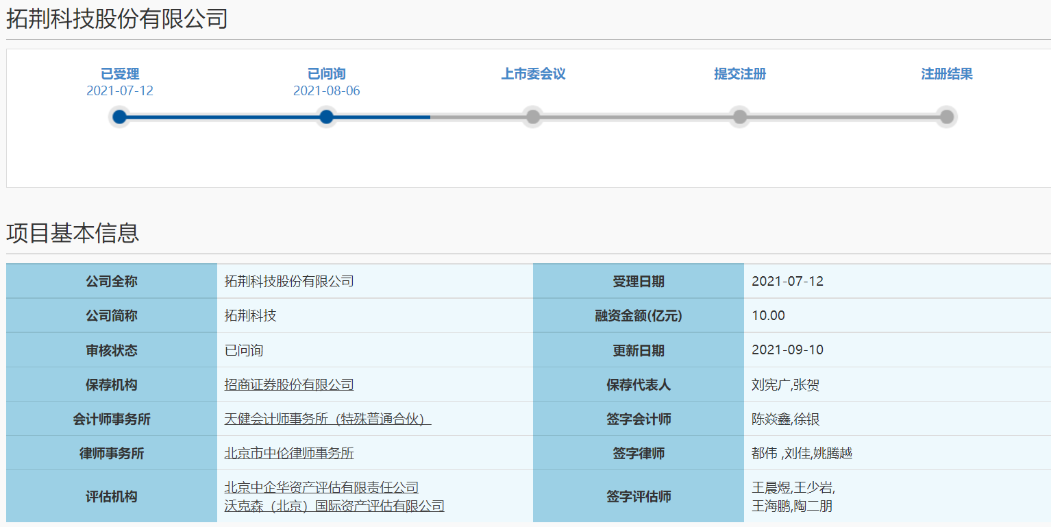
Task: Click the appraisers line 王海鹏,陶二朋
Action: [x=792, y=506]
